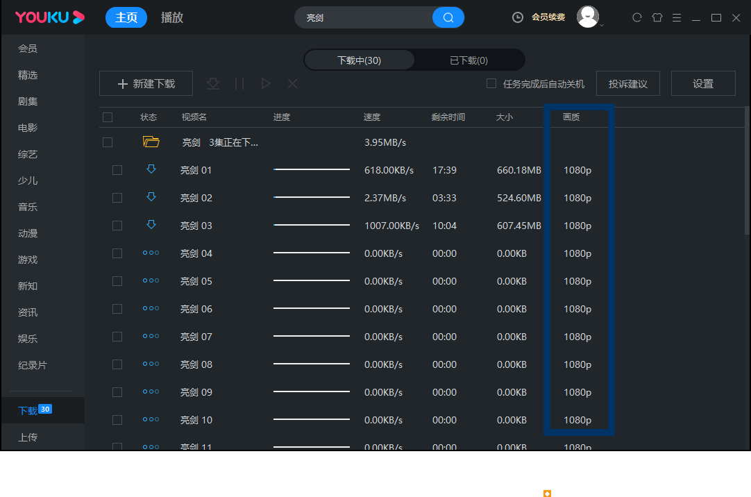This screenshot has width=751, height=497.
Task: Click the progress bar of 亮剑 02
Action: pos(312,197)
